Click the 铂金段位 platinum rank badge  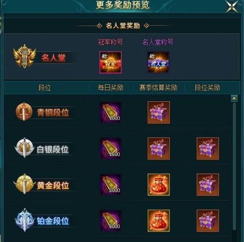pos(25,220)
